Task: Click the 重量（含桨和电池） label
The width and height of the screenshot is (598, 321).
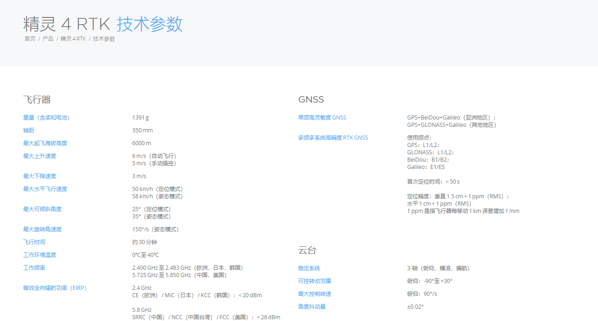Action: click(x=47, y=118)
